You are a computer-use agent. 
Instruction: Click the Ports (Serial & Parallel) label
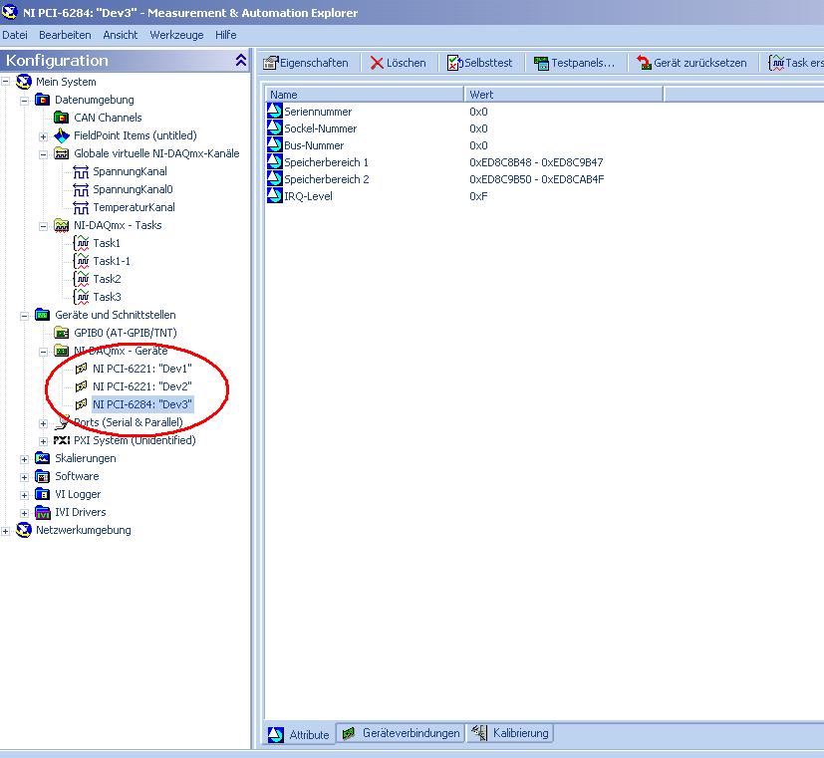tap(129, 422)
